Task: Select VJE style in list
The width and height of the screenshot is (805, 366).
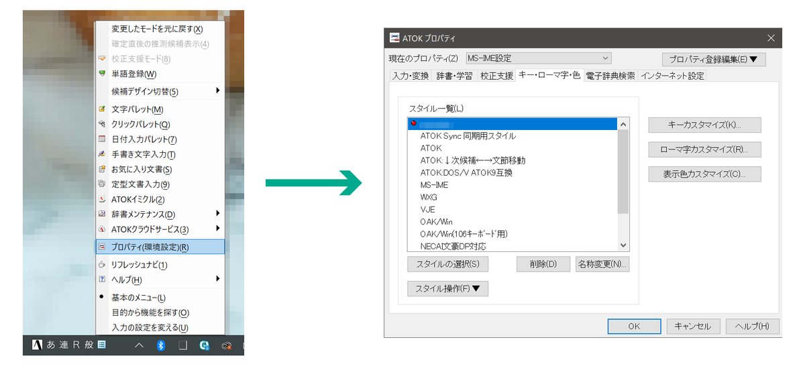Action: [x=513, y=209]
